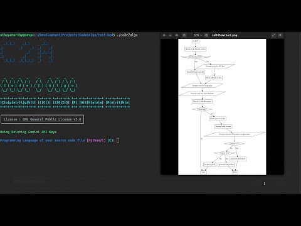Click the 'Using Existing Gemini API Keys' line
The width and height of the screenshot is (301, 226).
[x=28, y=132]
